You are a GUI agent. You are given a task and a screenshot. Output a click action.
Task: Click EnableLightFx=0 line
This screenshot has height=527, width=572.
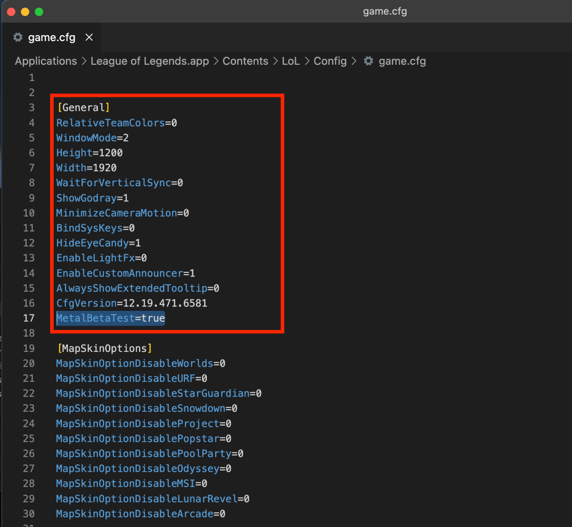[101, 258]
